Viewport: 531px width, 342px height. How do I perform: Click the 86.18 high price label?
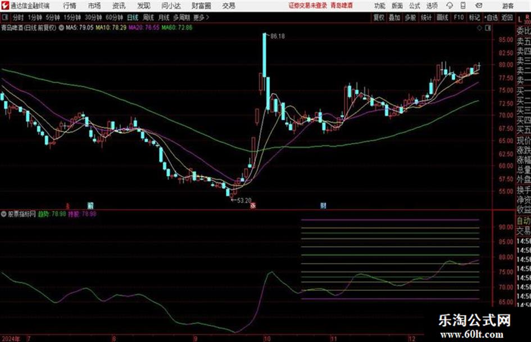pos(278,37)
